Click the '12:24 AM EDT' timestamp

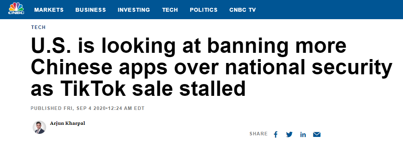[126, 108]
